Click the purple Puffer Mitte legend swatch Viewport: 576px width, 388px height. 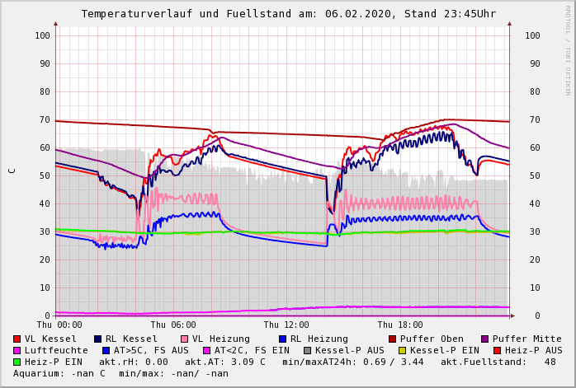485,339
